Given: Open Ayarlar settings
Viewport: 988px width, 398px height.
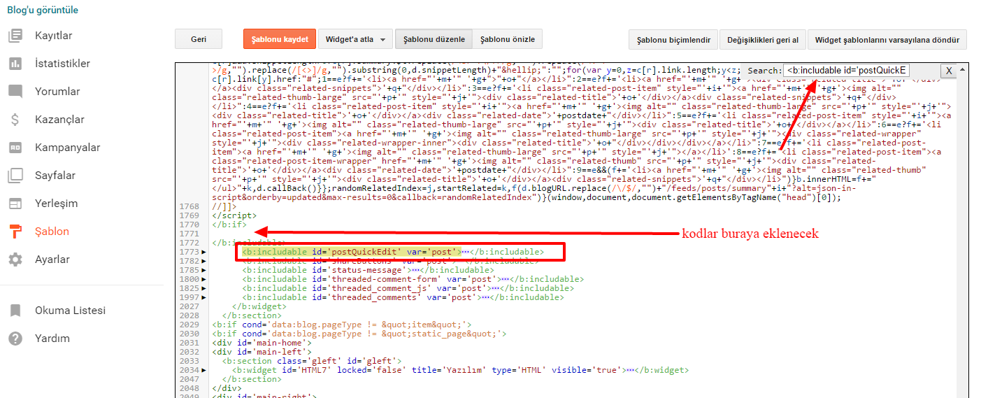Looking at the screenshot, I should pyautogui.click(x=52, y=260).
